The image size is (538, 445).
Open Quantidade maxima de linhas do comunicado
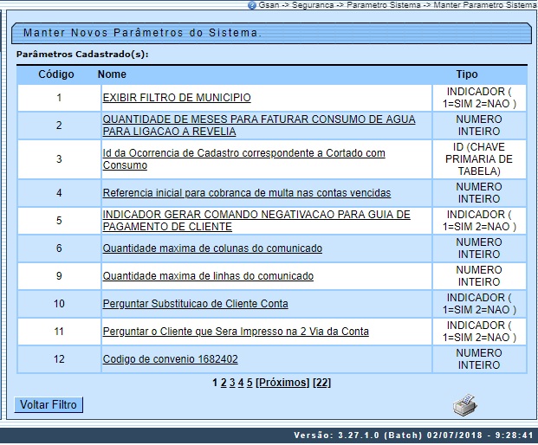click(x=208, y=276)
